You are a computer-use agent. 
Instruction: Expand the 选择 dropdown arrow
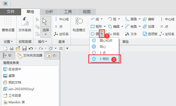45,34
